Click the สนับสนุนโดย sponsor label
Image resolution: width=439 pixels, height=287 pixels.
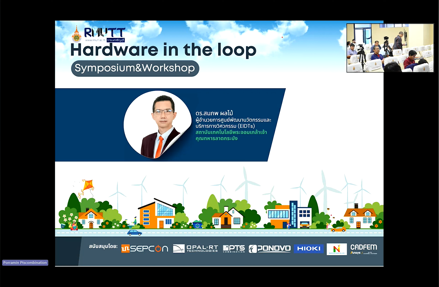(x=103, y=246)
